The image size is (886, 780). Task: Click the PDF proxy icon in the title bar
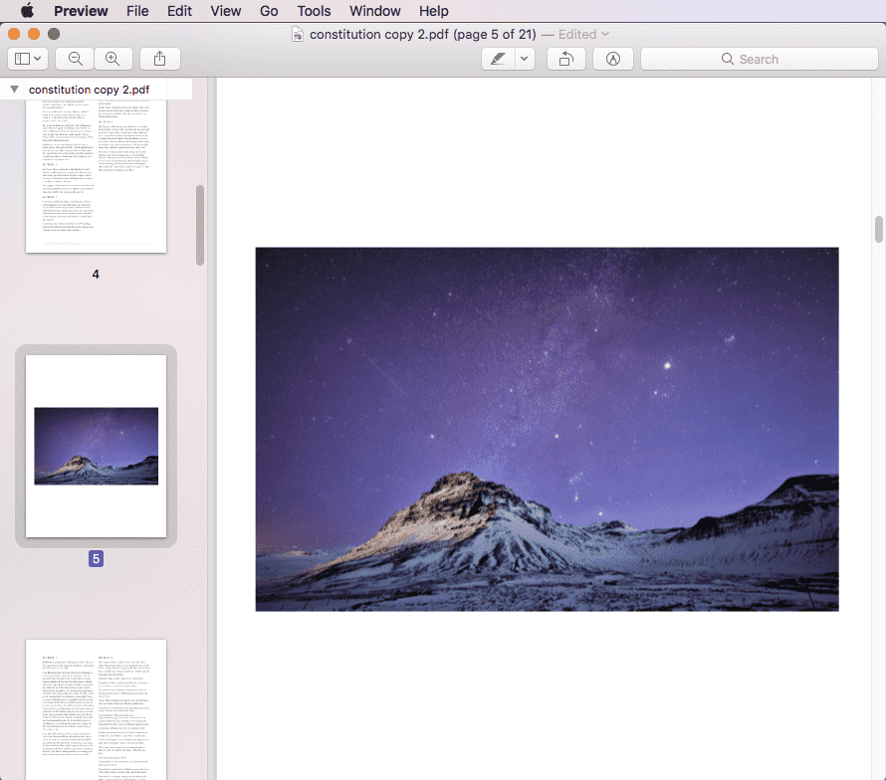pos(297,33)
